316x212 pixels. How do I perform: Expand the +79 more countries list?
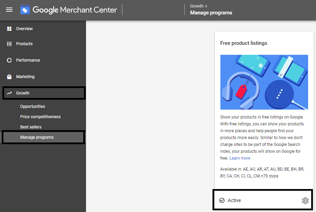(269, 176)
